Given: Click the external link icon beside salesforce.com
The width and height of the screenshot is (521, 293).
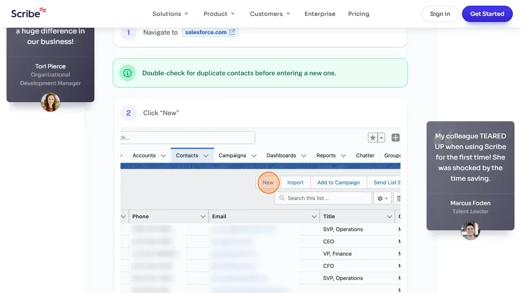Looking at the screenshot, I should click(232, 32).
